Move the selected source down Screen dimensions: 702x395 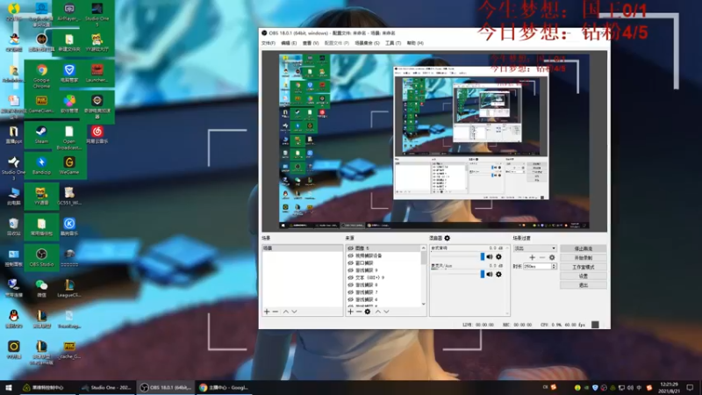(386, 312)
